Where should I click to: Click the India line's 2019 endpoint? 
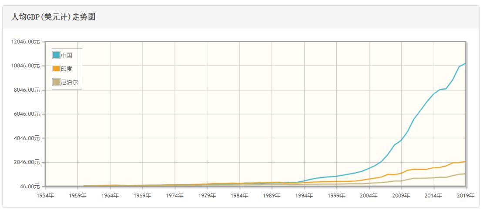(x=466, y=162)
